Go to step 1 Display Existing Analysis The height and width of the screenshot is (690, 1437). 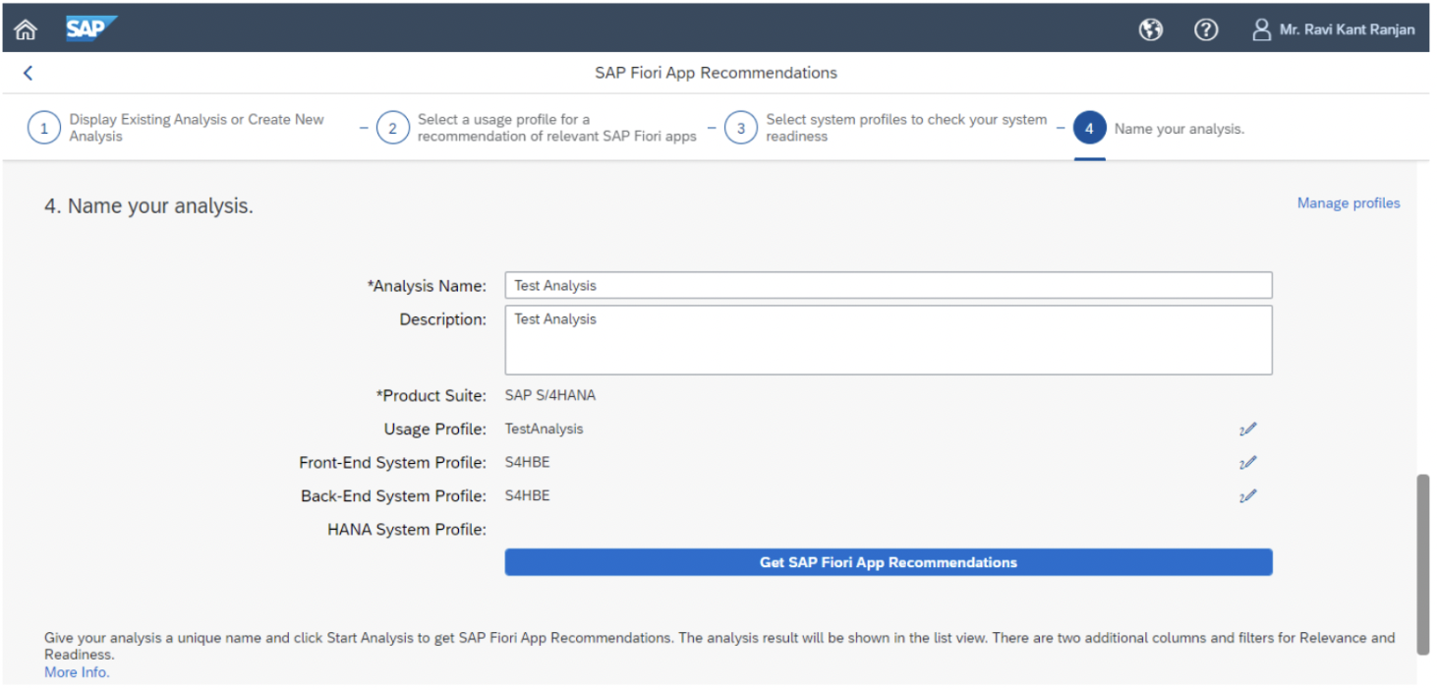44,127
